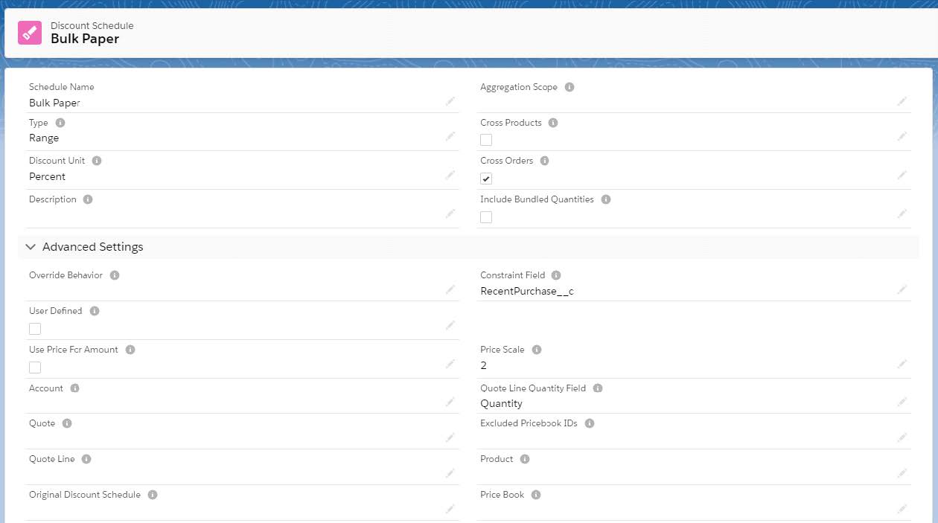Click the pencil icon for Price Book
The height and width of the screenshot is (523, 938).
click(x=902, y=509)
